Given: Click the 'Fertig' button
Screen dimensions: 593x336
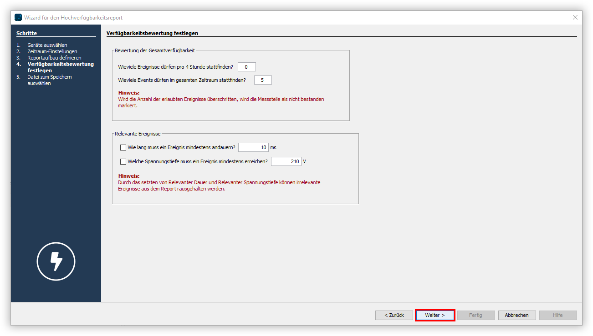Looking at the screenshot, I should 475,315.
